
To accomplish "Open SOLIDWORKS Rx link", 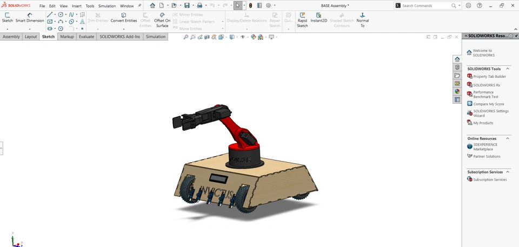I will point(483,85).
